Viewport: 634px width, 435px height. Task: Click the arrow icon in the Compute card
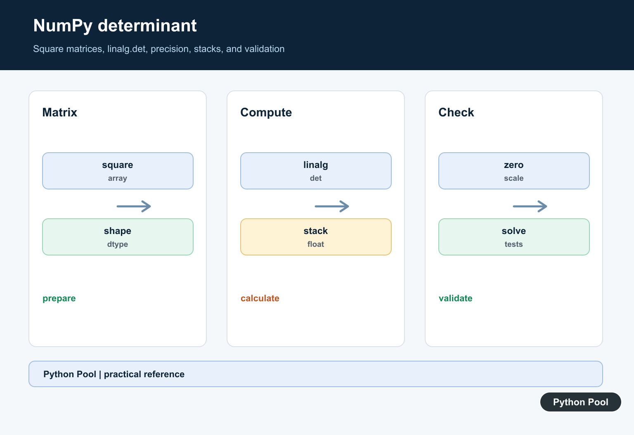(x=332, y=206)
